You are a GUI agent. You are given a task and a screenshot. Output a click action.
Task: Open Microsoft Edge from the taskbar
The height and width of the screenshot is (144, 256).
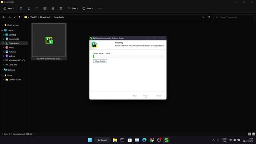[x=144, y=140]
